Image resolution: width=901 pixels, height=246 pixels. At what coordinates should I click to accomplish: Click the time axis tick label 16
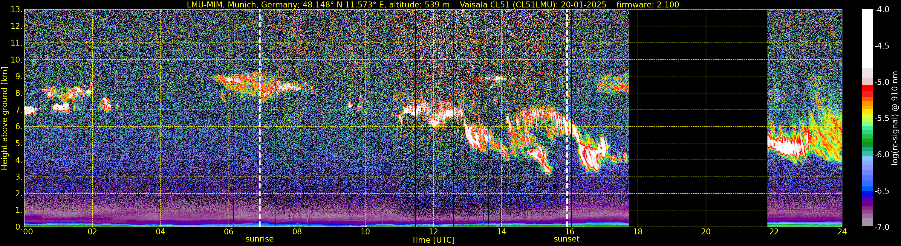[x=570, y=232]
